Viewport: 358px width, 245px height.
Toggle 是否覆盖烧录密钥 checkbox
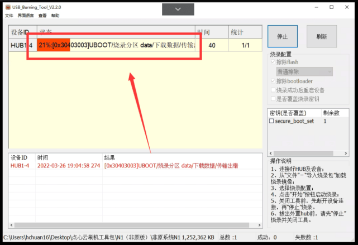pos(273,99)
